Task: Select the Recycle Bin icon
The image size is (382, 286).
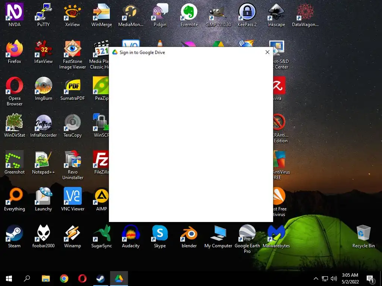Action: (363, 236)
